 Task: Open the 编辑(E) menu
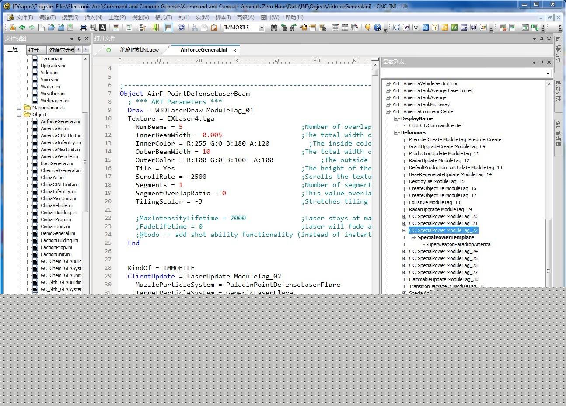coord(48,17)
